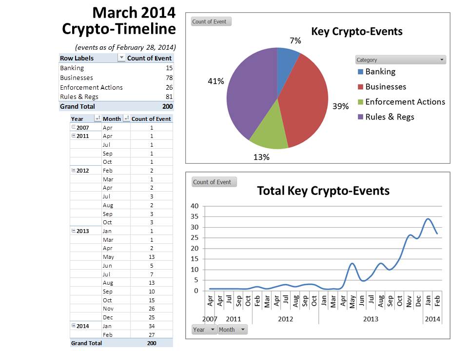Collapse the 2011 year group

(x=74, y=136)
